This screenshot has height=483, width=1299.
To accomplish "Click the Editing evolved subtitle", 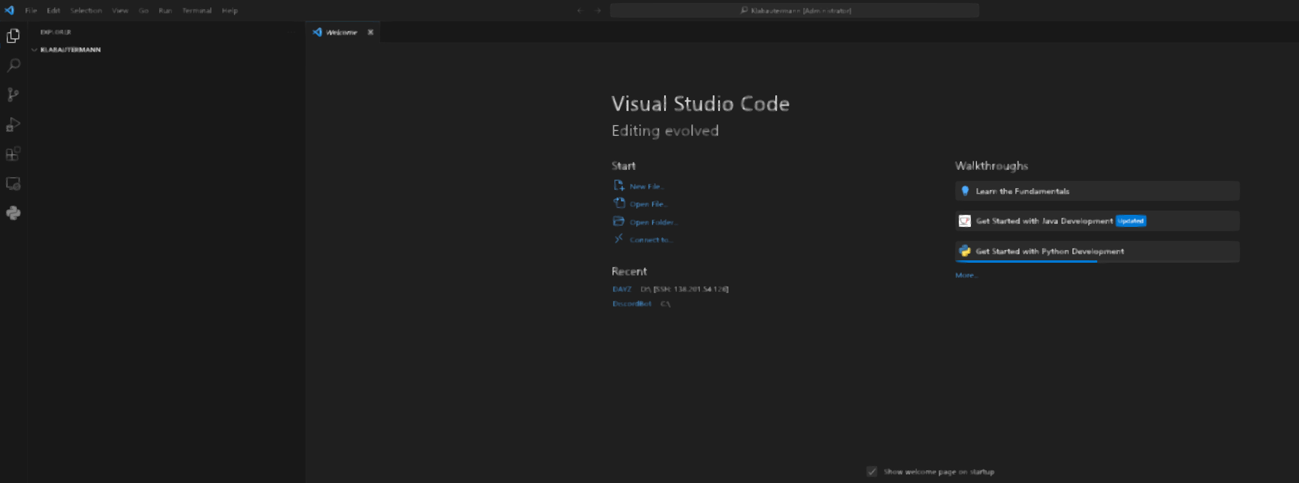I will (x=665, y=130).
